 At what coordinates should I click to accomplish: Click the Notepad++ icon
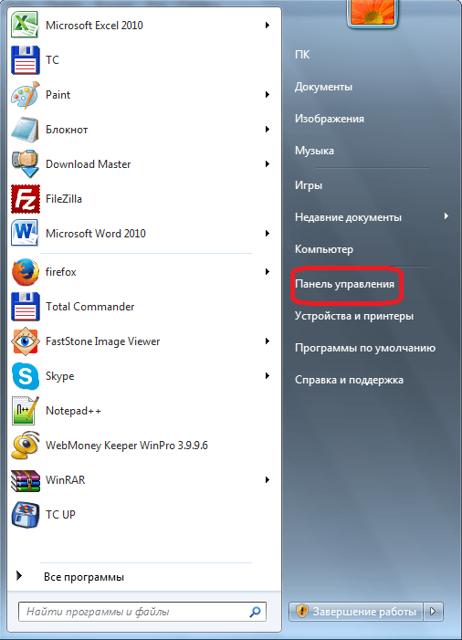pos(26,411)
